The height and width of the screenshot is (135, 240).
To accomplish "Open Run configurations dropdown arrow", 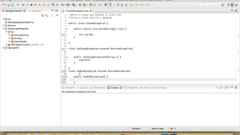I will tap(70, 5).
